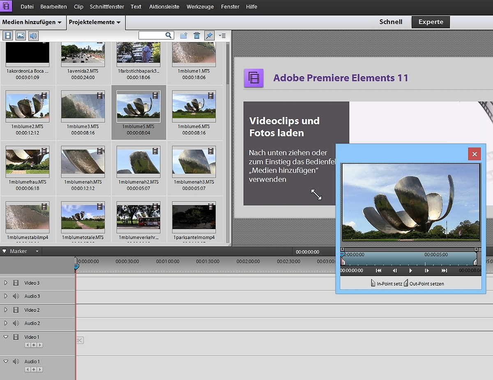
Task: Open the Medien hinzufügen dropdown
Action: (32, 22)
